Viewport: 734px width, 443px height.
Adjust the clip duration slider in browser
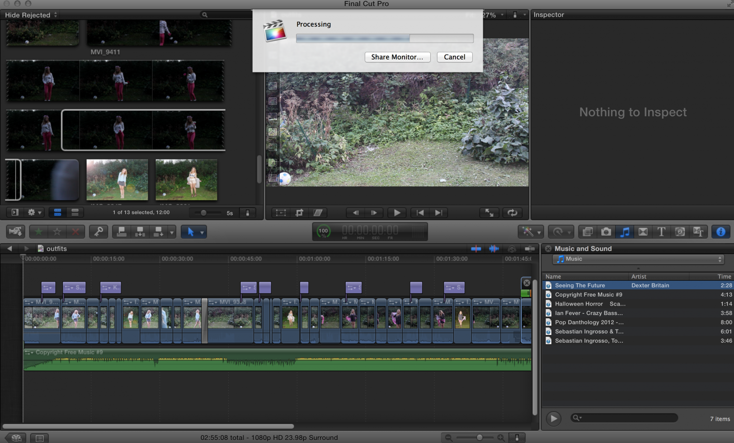tap(204, 213)
